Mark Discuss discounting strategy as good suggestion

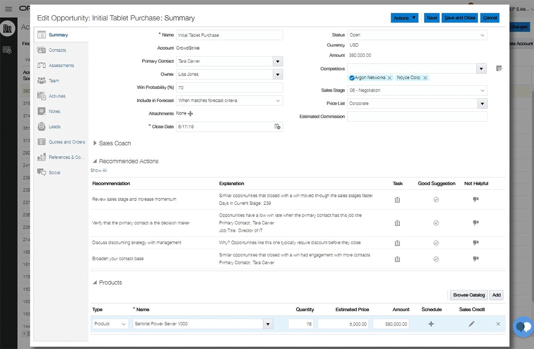pos(436,243)
